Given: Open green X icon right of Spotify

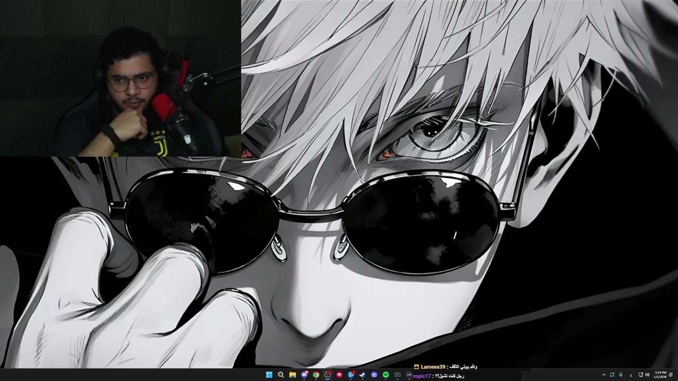Looking at the screenshot, I should [397, 375].
